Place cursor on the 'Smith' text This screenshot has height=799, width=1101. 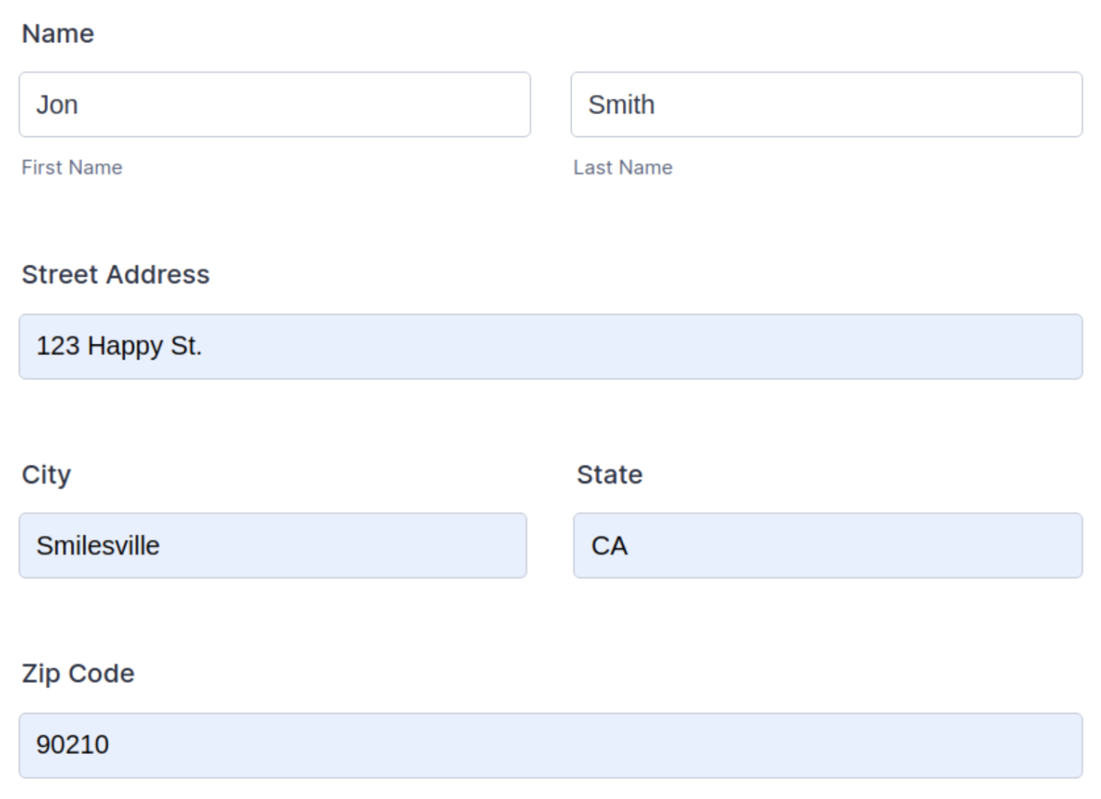(x=621, y=105)
